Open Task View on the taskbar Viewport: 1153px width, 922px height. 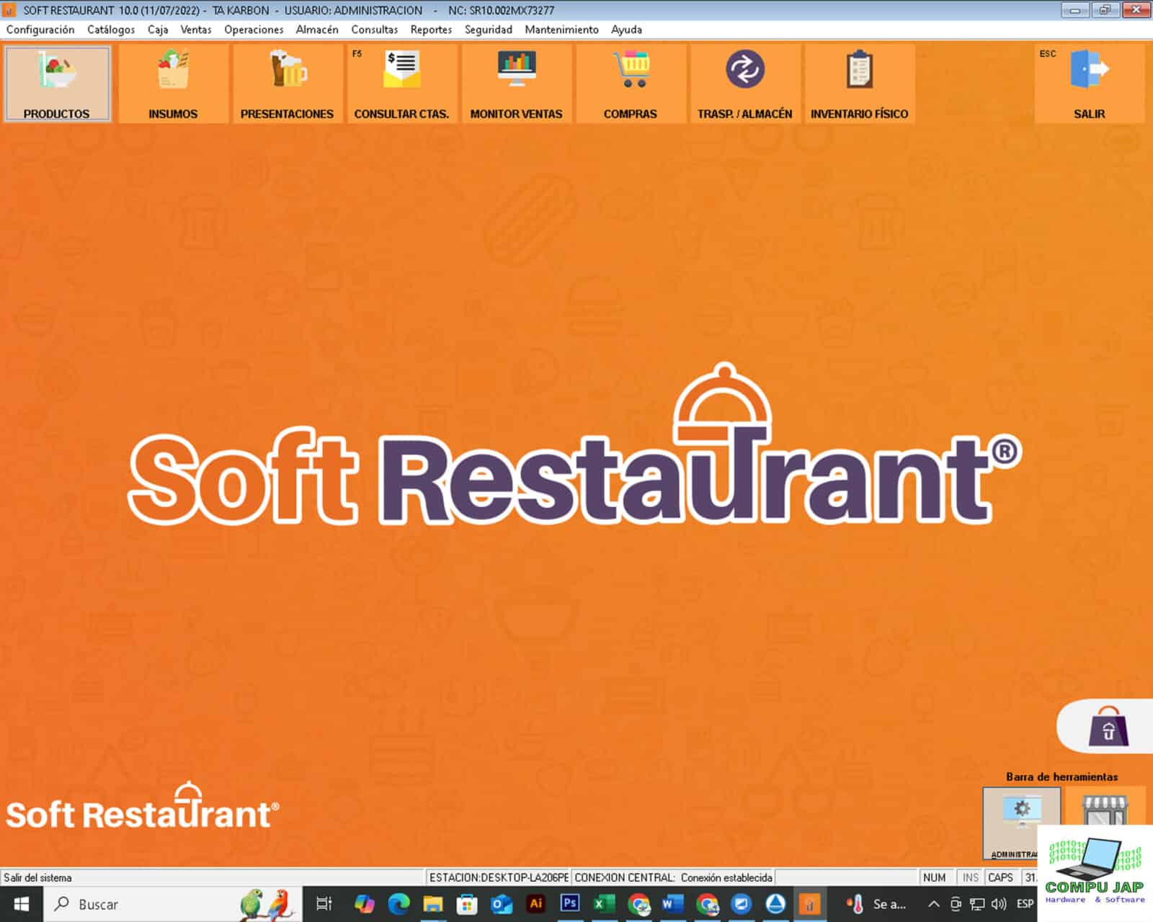324,904
